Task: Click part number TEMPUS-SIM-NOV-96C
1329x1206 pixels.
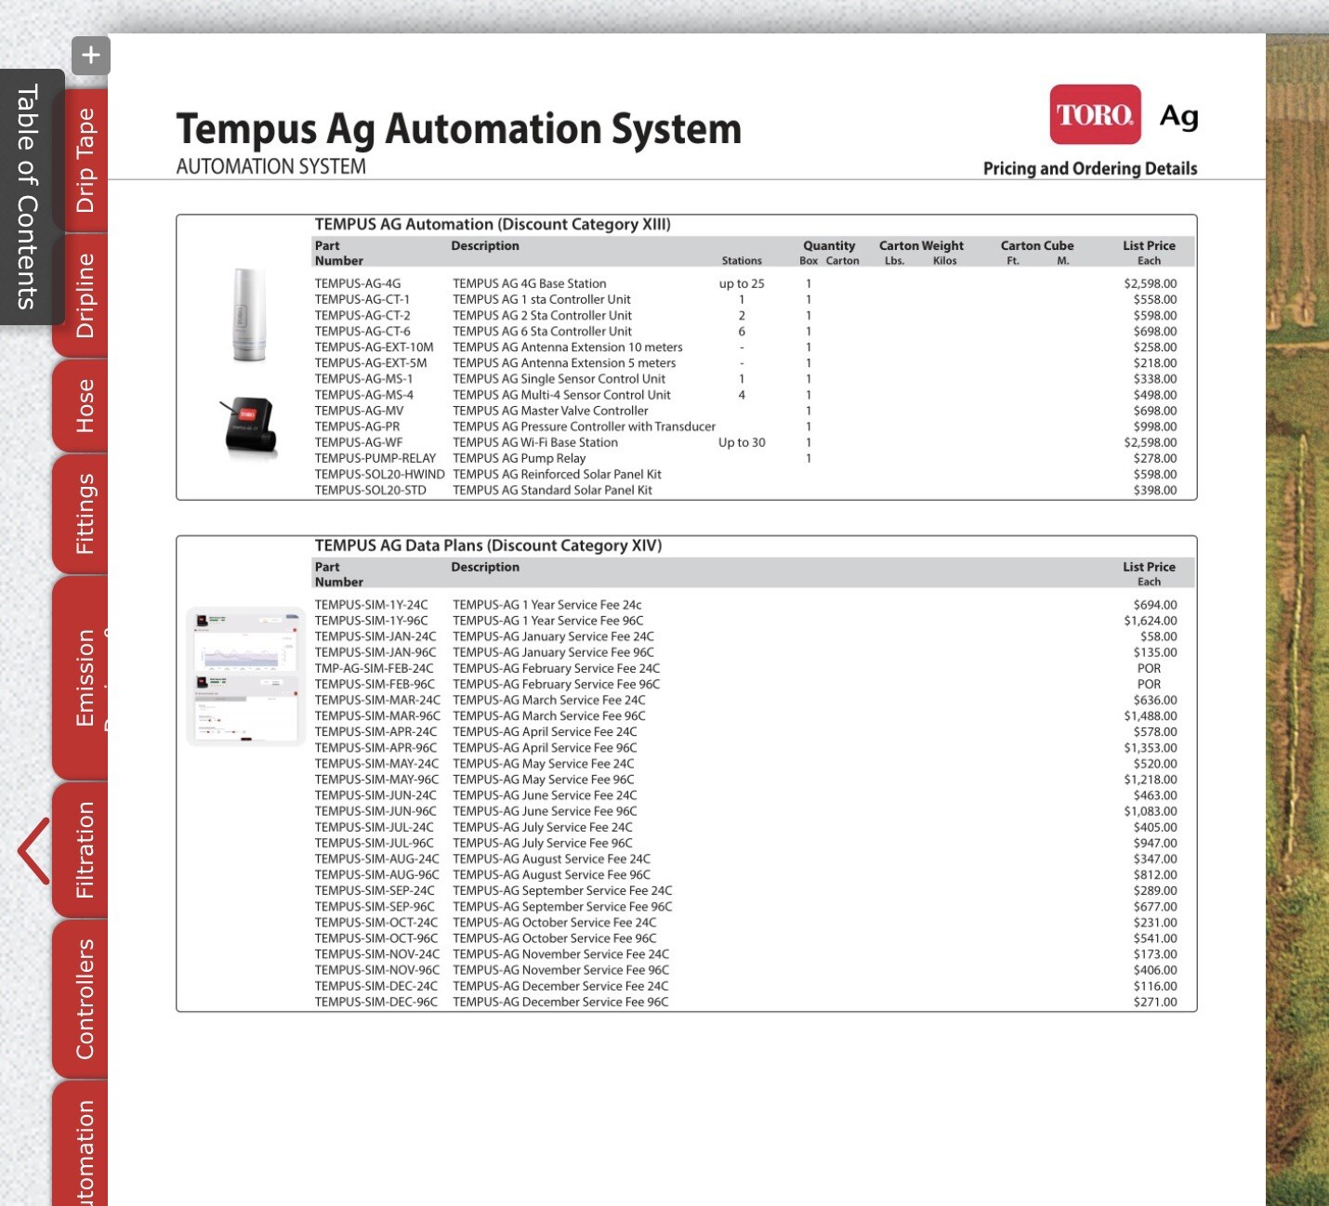Action: click(x=377, y=970)
